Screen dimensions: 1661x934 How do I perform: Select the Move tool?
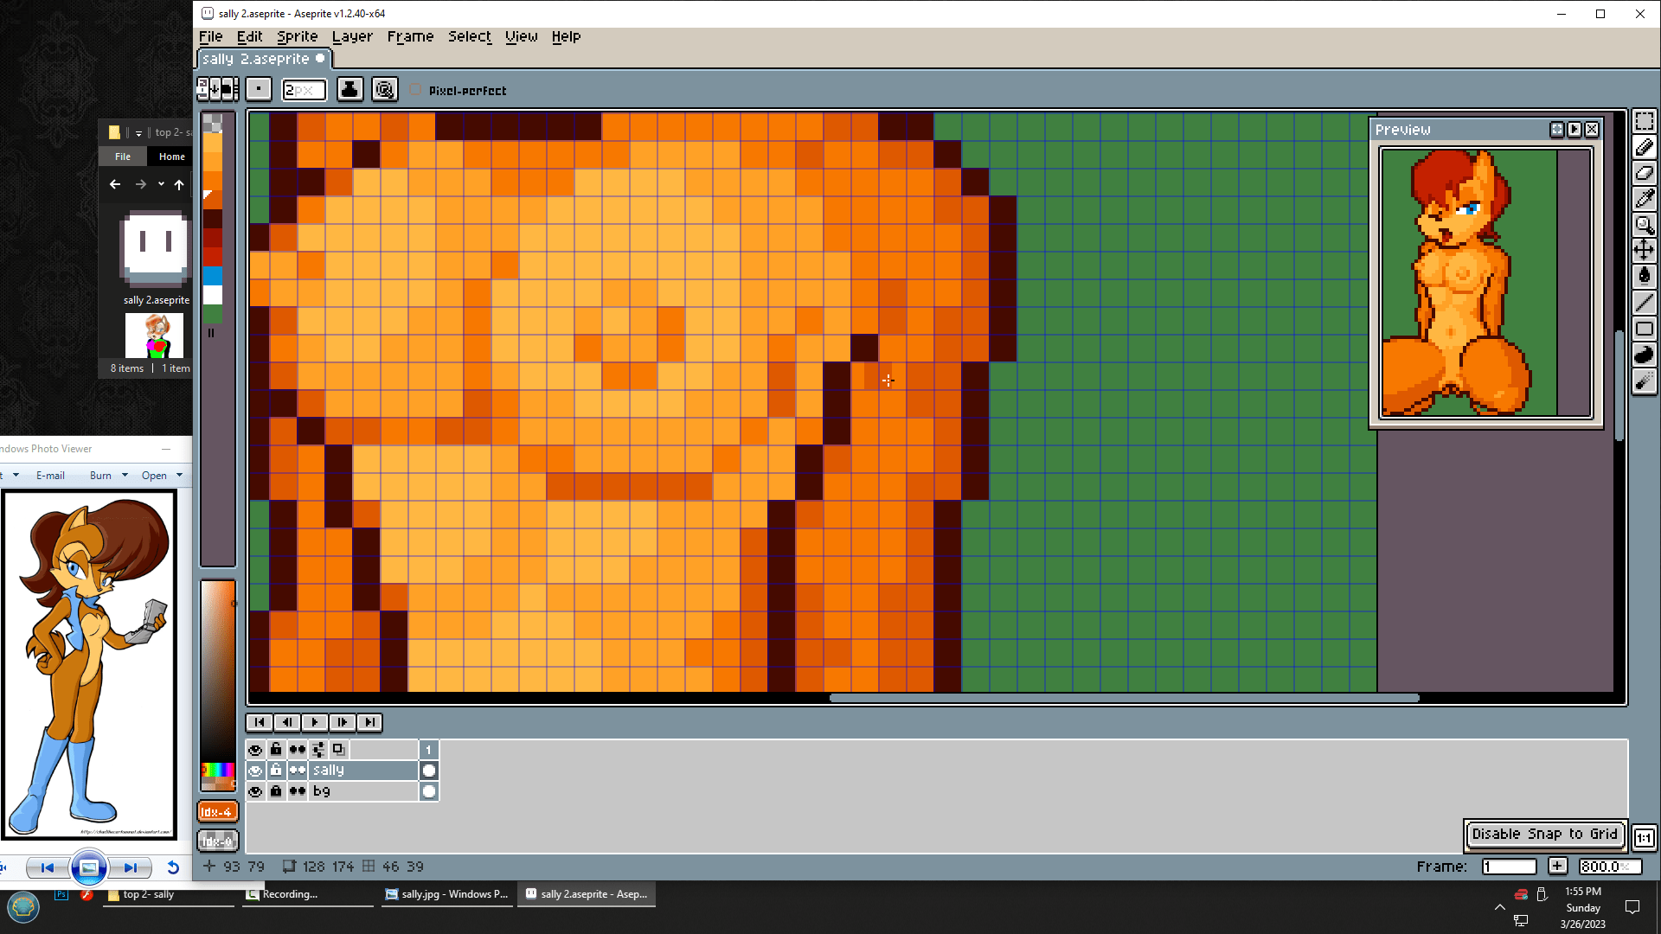coord(1644,251)
